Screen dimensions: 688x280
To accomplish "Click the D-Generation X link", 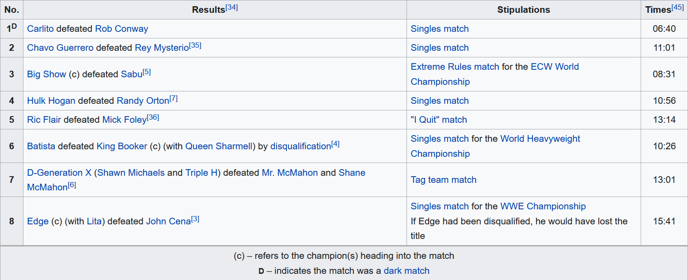I will tap(59, 173).
